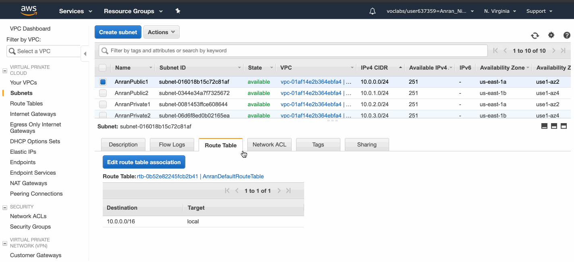Open the Services menu
The width and height of the screenshot is (574, 262).
(72, 11)
